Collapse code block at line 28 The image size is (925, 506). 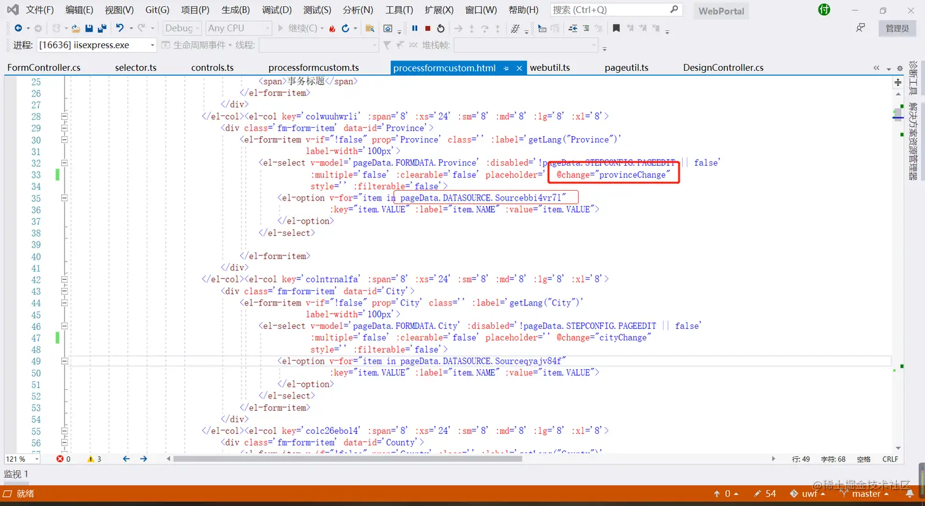64,116
